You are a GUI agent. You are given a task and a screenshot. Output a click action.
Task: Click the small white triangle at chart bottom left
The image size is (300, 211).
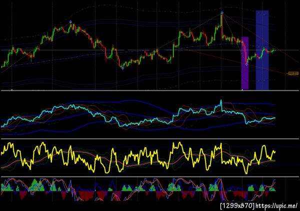[x=12, y=90]
